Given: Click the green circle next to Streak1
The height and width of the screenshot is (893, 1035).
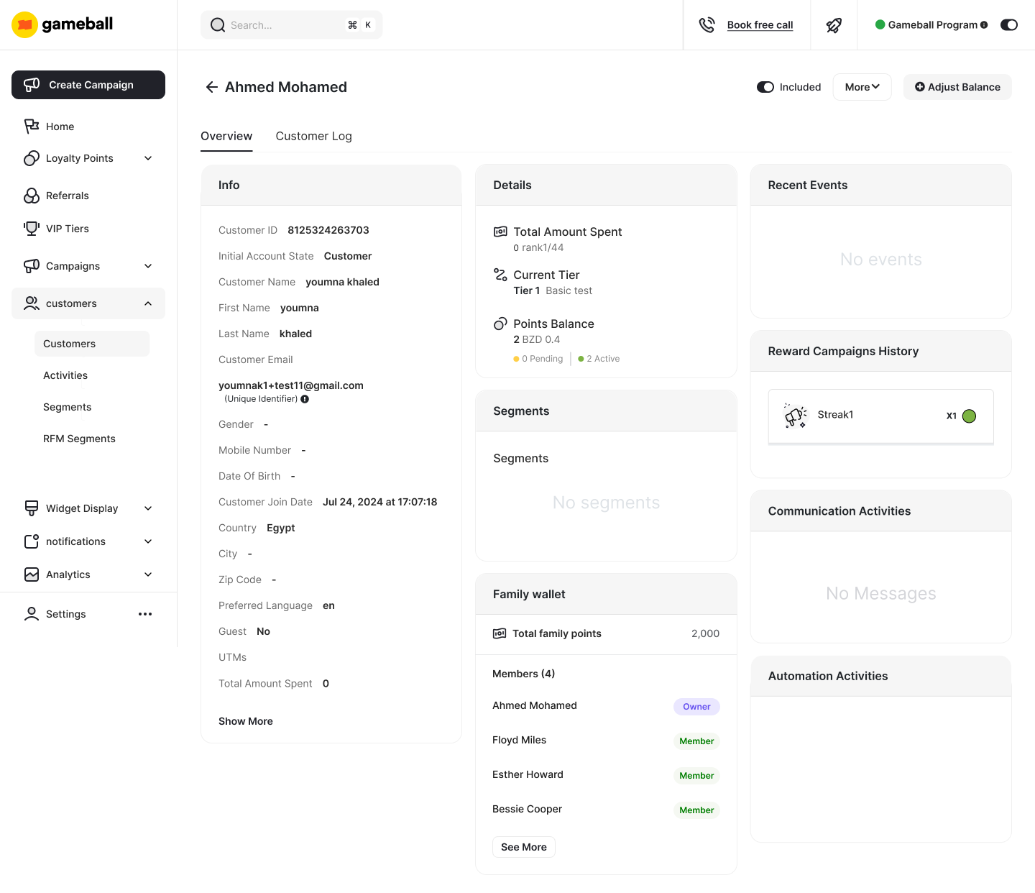Looking at the screenshot, I should [969, 416].
